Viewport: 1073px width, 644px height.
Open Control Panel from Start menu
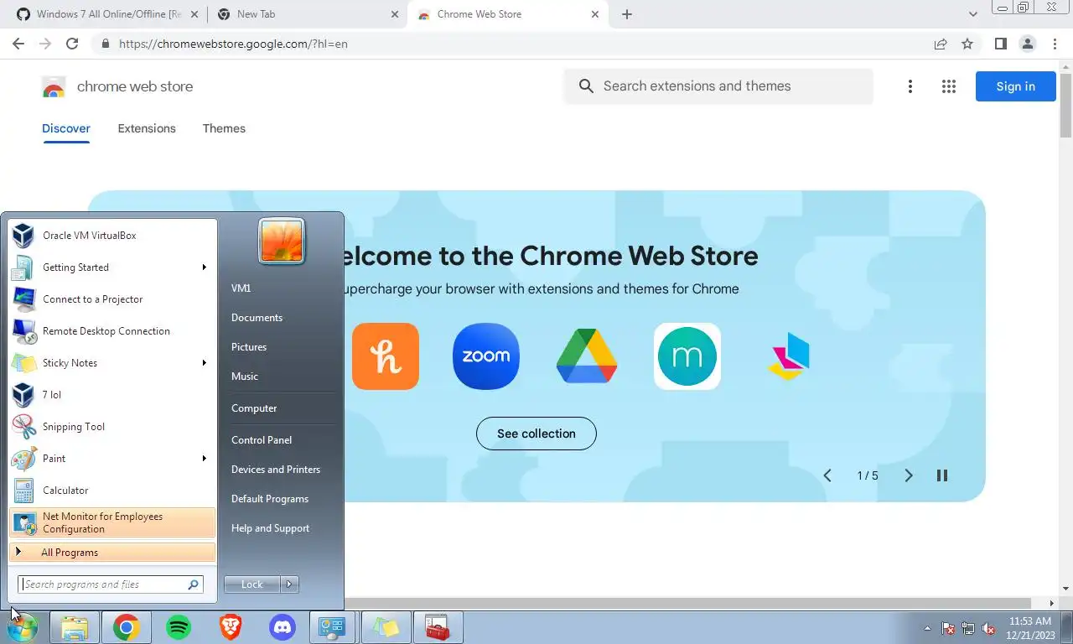tap(262, 440)
